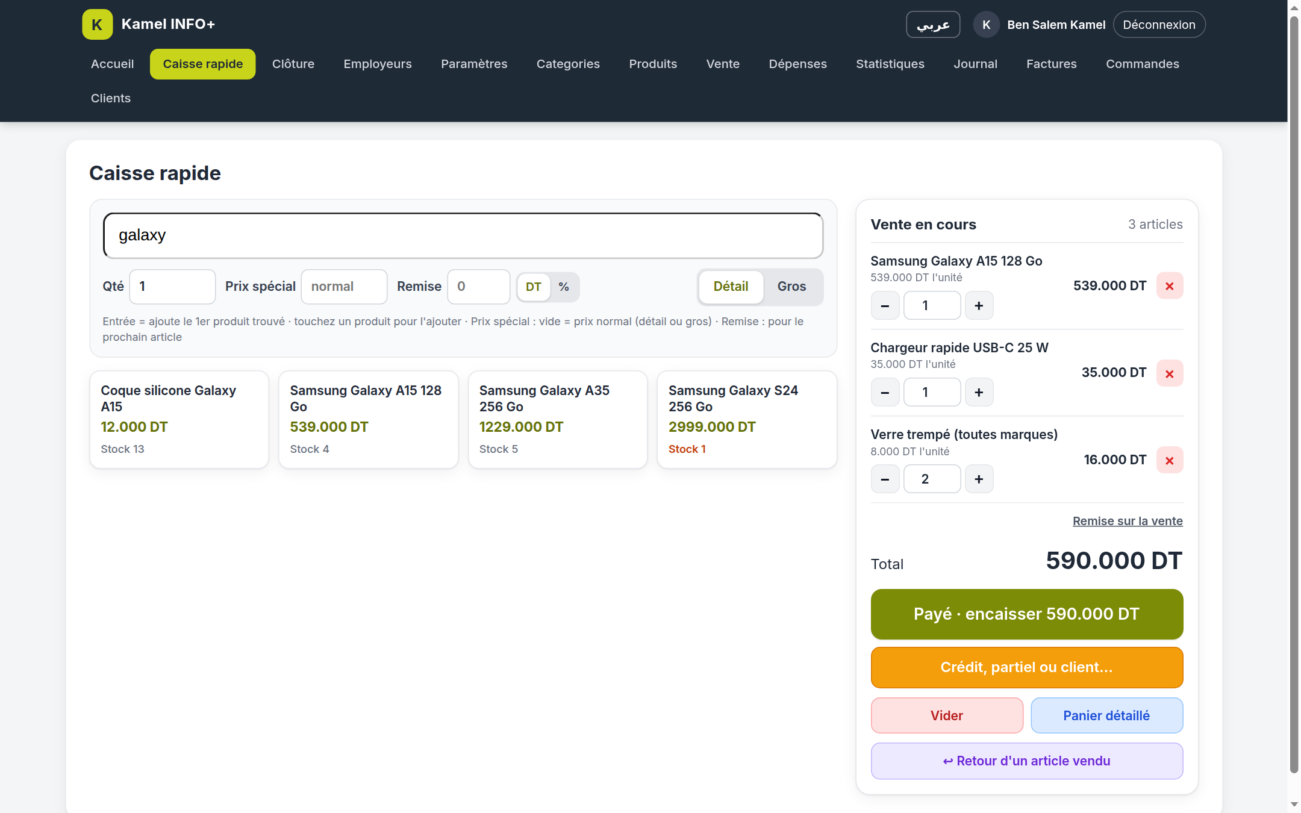Go to Statistiques

[x=890, y=64]
